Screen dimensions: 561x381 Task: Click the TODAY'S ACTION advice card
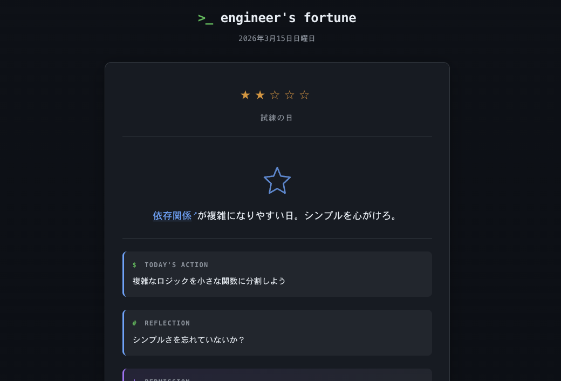pyautogui.click(x=277, y=274)
